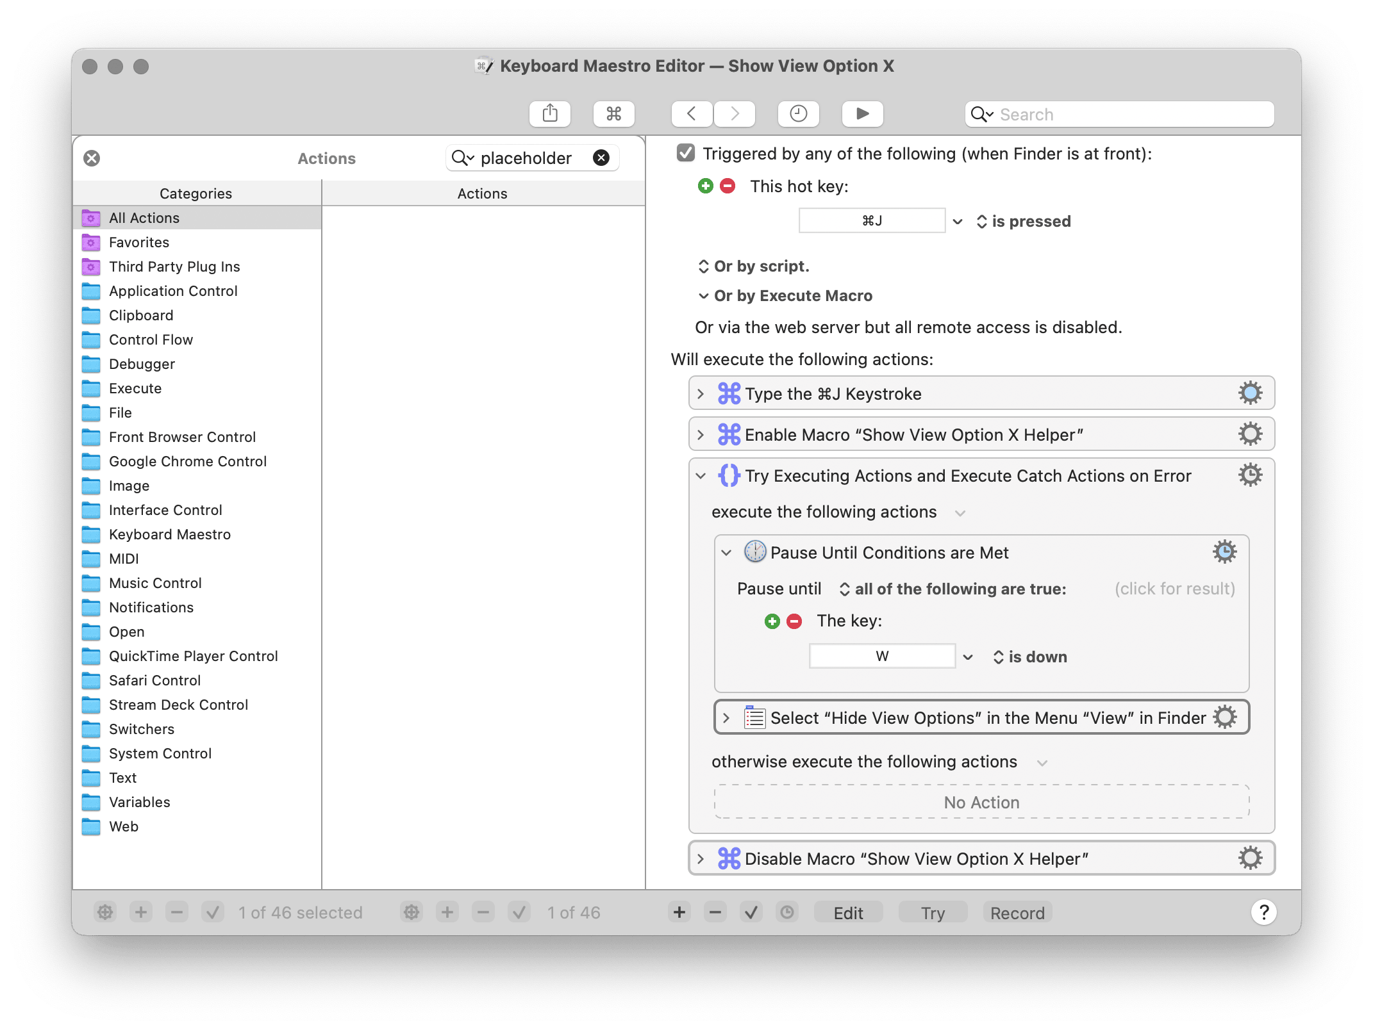Click the Share toolbar icon
This screenshot has width=1373, height=1030.
549,114
